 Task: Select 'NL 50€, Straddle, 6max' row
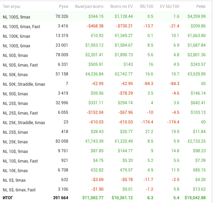pos(105,84)
